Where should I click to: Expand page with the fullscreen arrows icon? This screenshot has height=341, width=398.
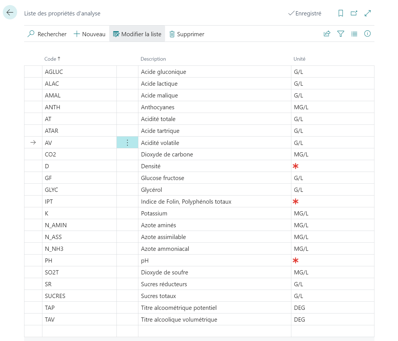coord(367,13)
